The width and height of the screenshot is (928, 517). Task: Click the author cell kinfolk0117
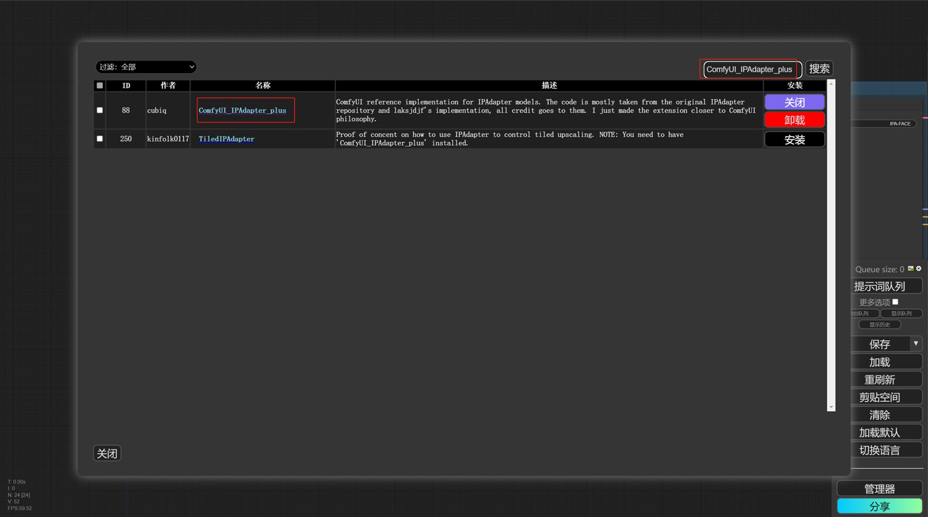(x=168, y=139)
